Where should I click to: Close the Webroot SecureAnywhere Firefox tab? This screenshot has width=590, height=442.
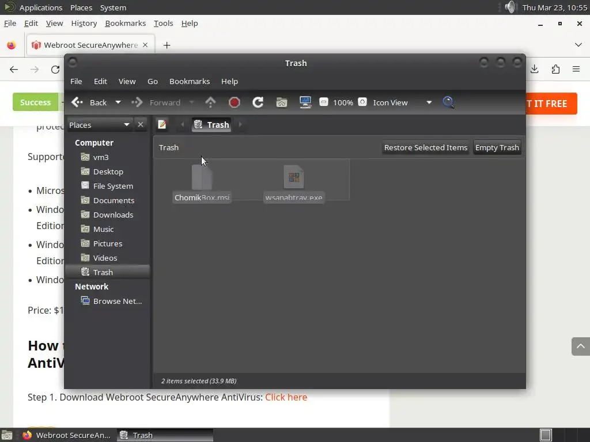(x=145, y=45)
